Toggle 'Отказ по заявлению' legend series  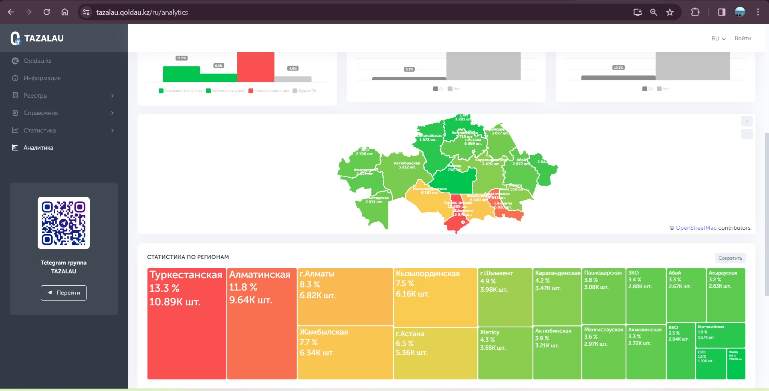(x=268, y=91)
